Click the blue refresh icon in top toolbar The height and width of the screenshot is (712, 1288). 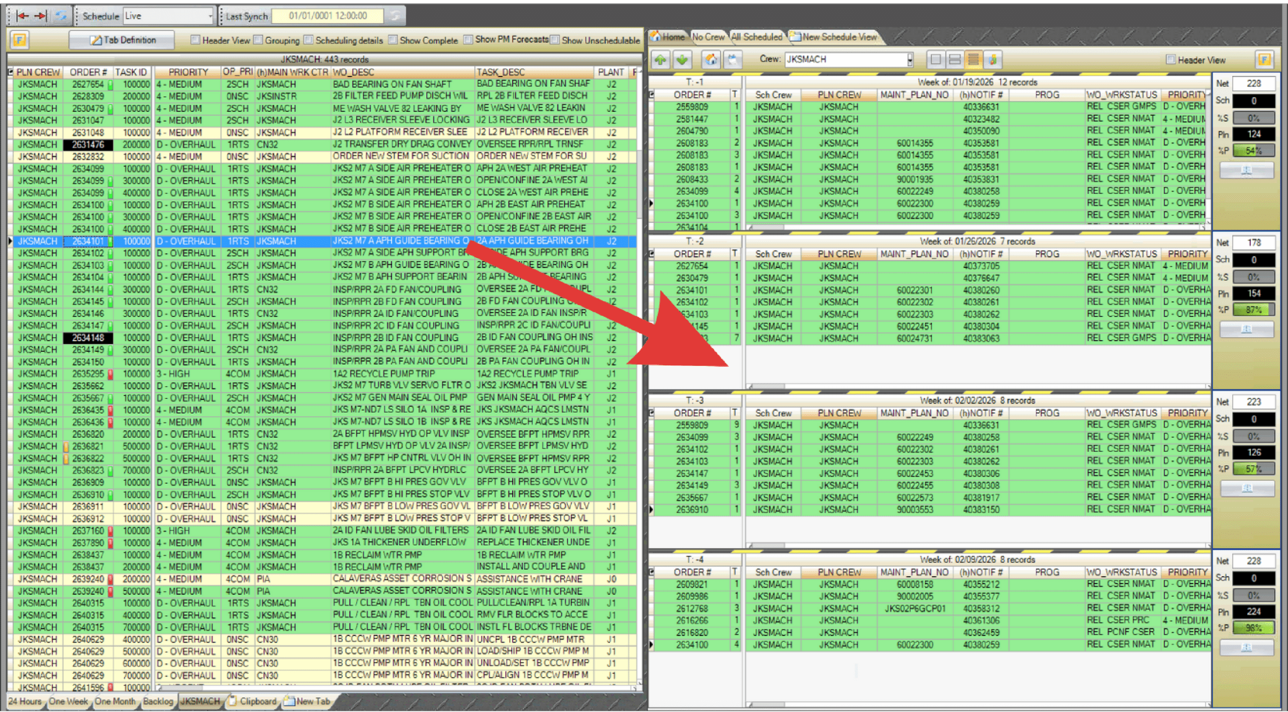pyautogui.click(x=61, y=16)
